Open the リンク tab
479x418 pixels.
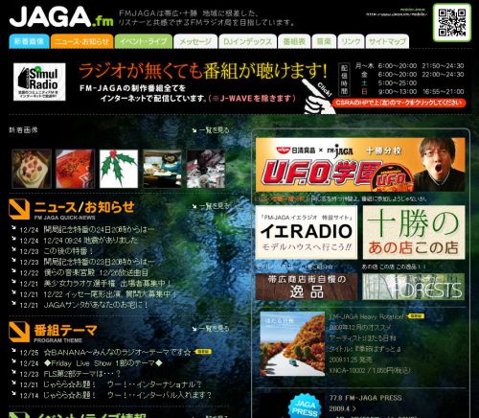pyautogui.click(x=351, y=41)
